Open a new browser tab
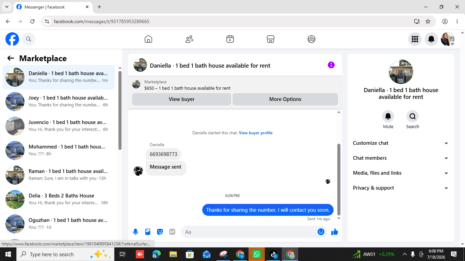 (x=99, y=7)
